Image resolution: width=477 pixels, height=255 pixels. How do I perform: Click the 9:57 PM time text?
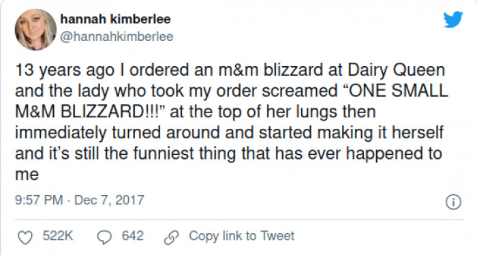point(39,200)
